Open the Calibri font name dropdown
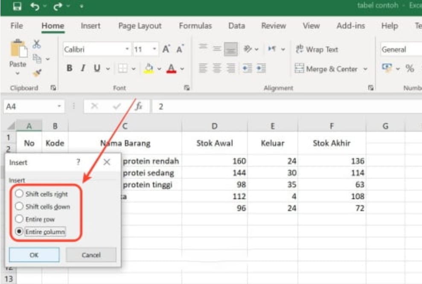Screen dimensions: 422x284 tap(127, 49)
